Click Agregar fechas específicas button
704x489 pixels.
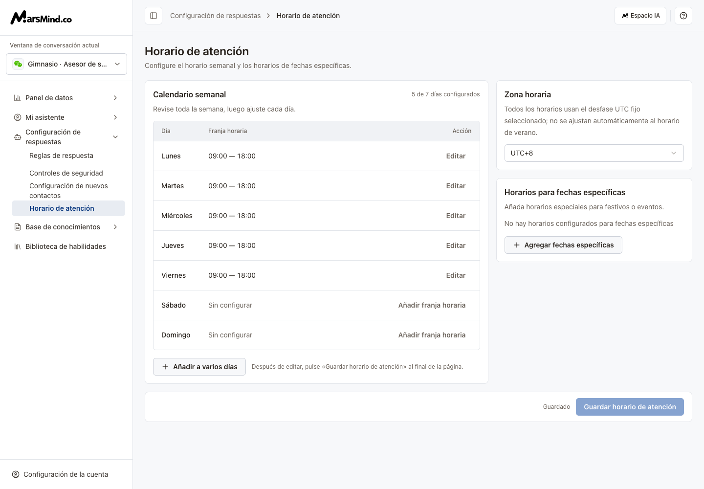tap(563, 245)
